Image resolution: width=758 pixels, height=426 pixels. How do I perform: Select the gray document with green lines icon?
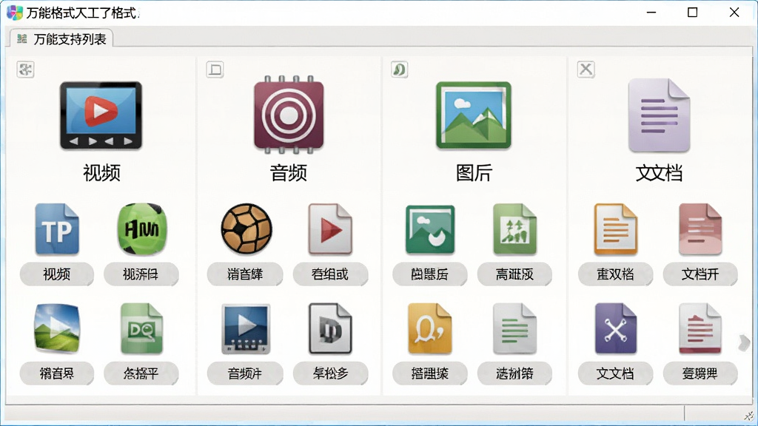tap(514, 328)
